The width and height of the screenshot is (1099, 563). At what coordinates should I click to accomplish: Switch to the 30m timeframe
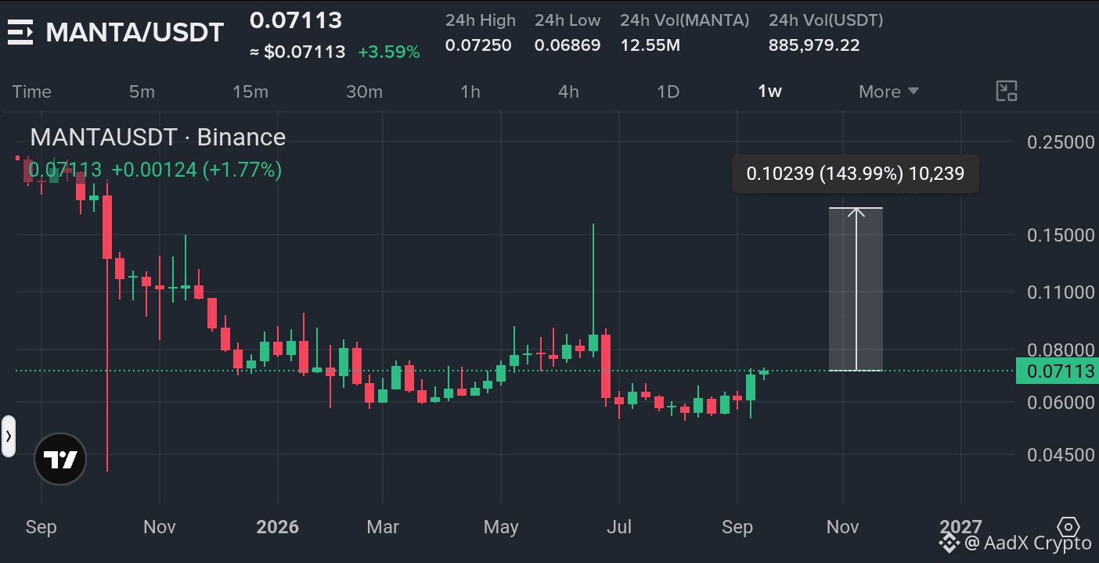point(364,91)
